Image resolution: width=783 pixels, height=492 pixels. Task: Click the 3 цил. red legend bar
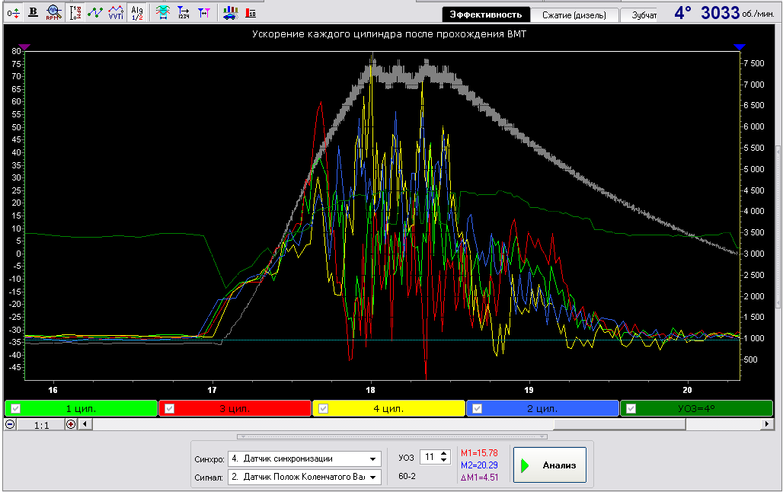(x=235, y=408)
